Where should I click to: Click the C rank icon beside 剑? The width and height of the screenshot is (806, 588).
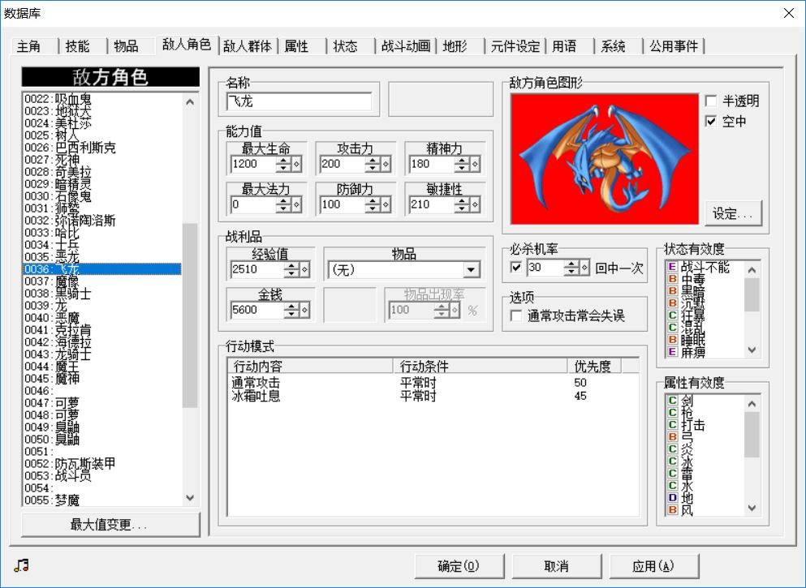point(672,401)
